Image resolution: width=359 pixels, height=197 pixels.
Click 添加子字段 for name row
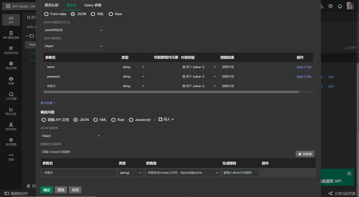[x=304, y=67]
